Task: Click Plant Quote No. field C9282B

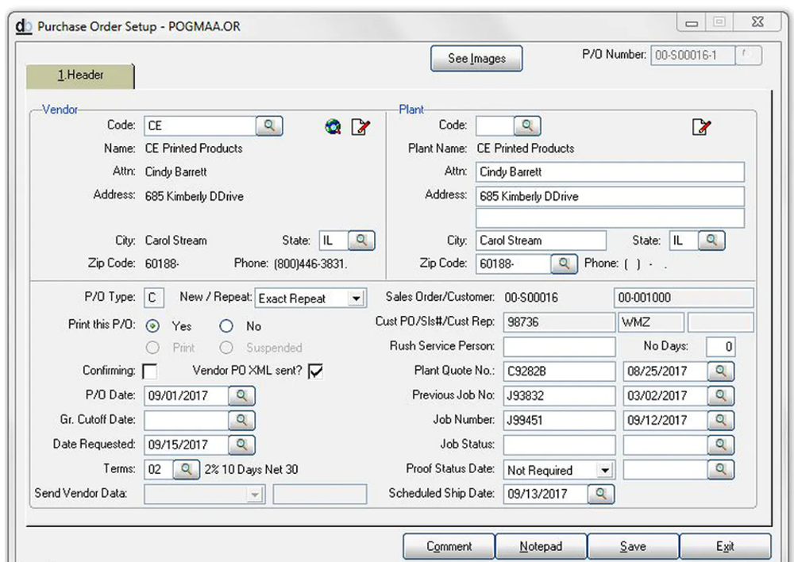Action: pos(560,371)
